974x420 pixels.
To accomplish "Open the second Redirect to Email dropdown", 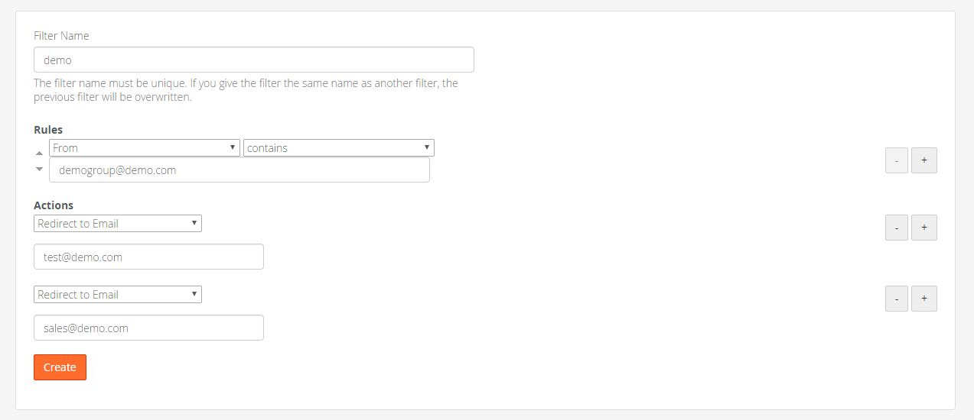I will click(118, 295).
